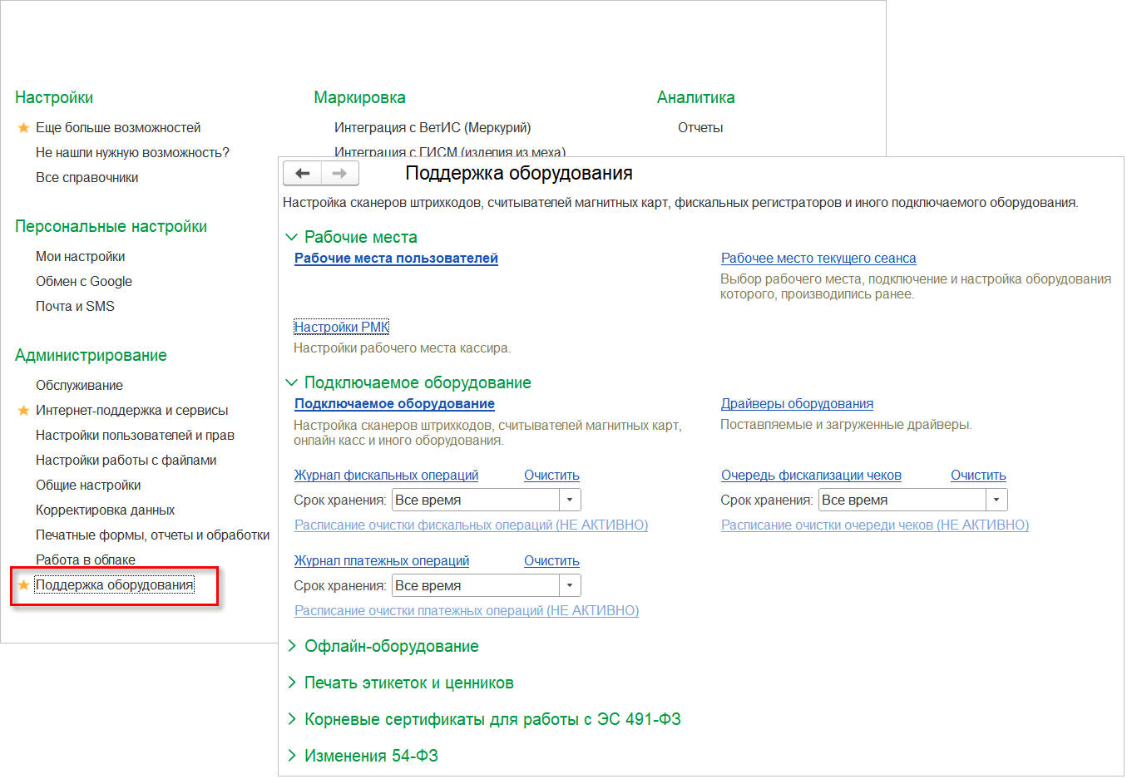The image size is (1127, 779).
Task: Click the back arrow navigation button
Action: click(x=303, y=173)
